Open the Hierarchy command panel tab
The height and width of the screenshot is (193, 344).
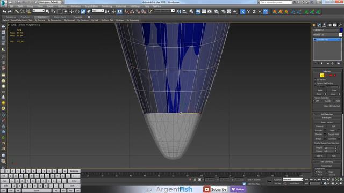pyautogui.click(x=324, y=25)
